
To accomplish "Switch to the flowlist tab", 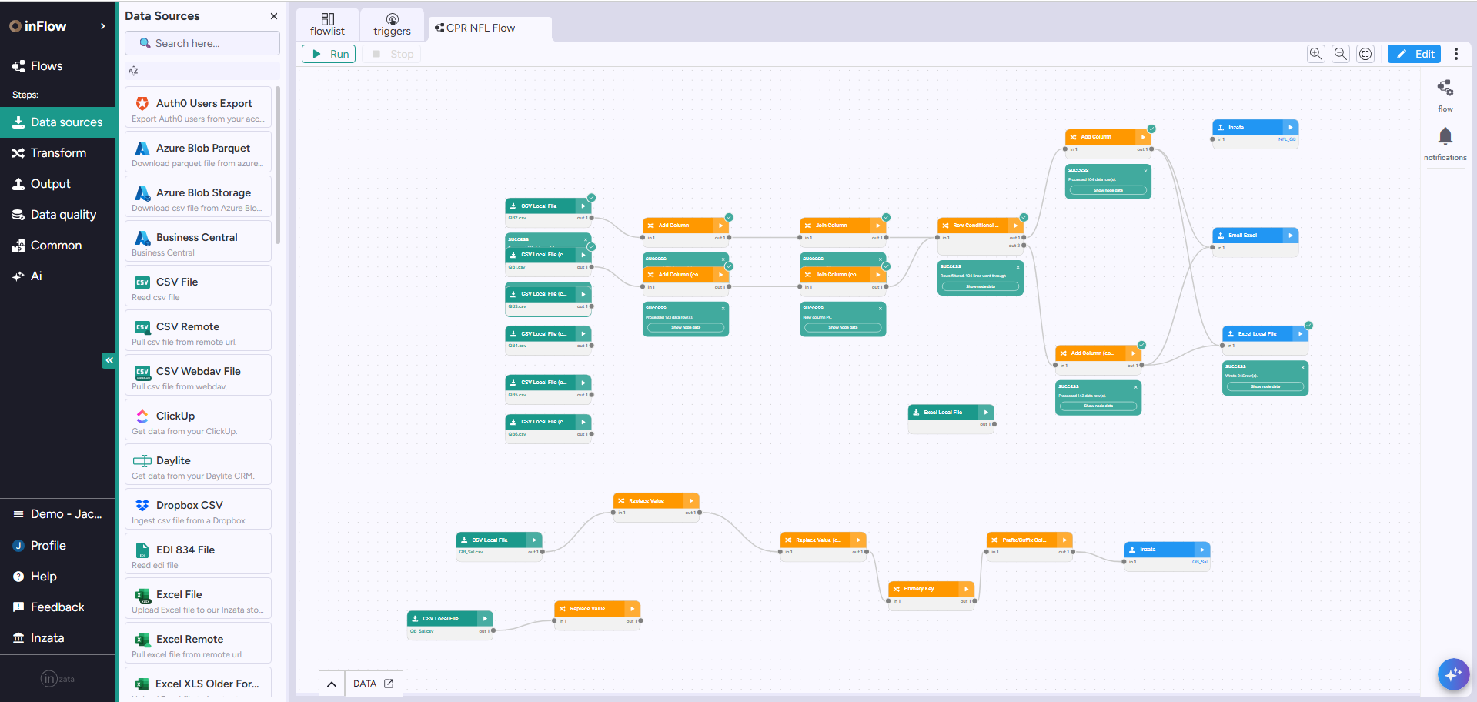I will pos(328,24).
